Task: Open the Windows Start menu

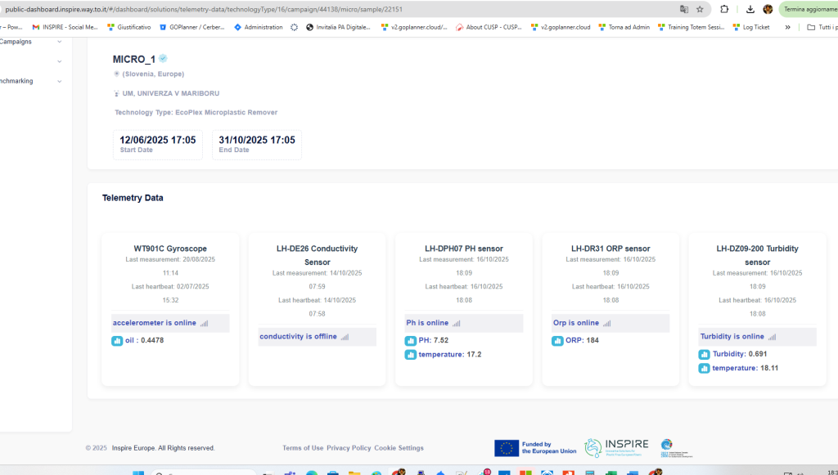Action: pos(137,472)
